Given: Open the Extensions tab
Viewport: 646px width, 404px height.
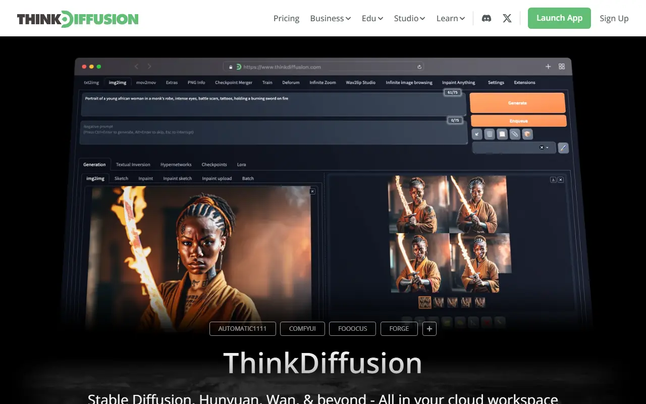Looking at the screenshot, I should (x=524, y=82).
